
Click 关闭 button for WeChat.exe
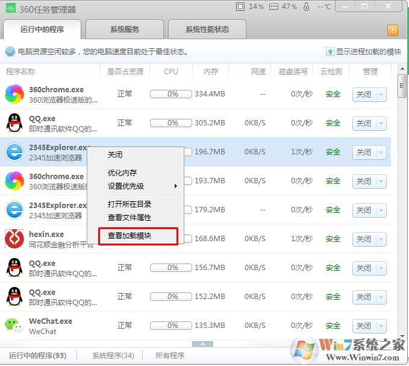tap(364, 326)
